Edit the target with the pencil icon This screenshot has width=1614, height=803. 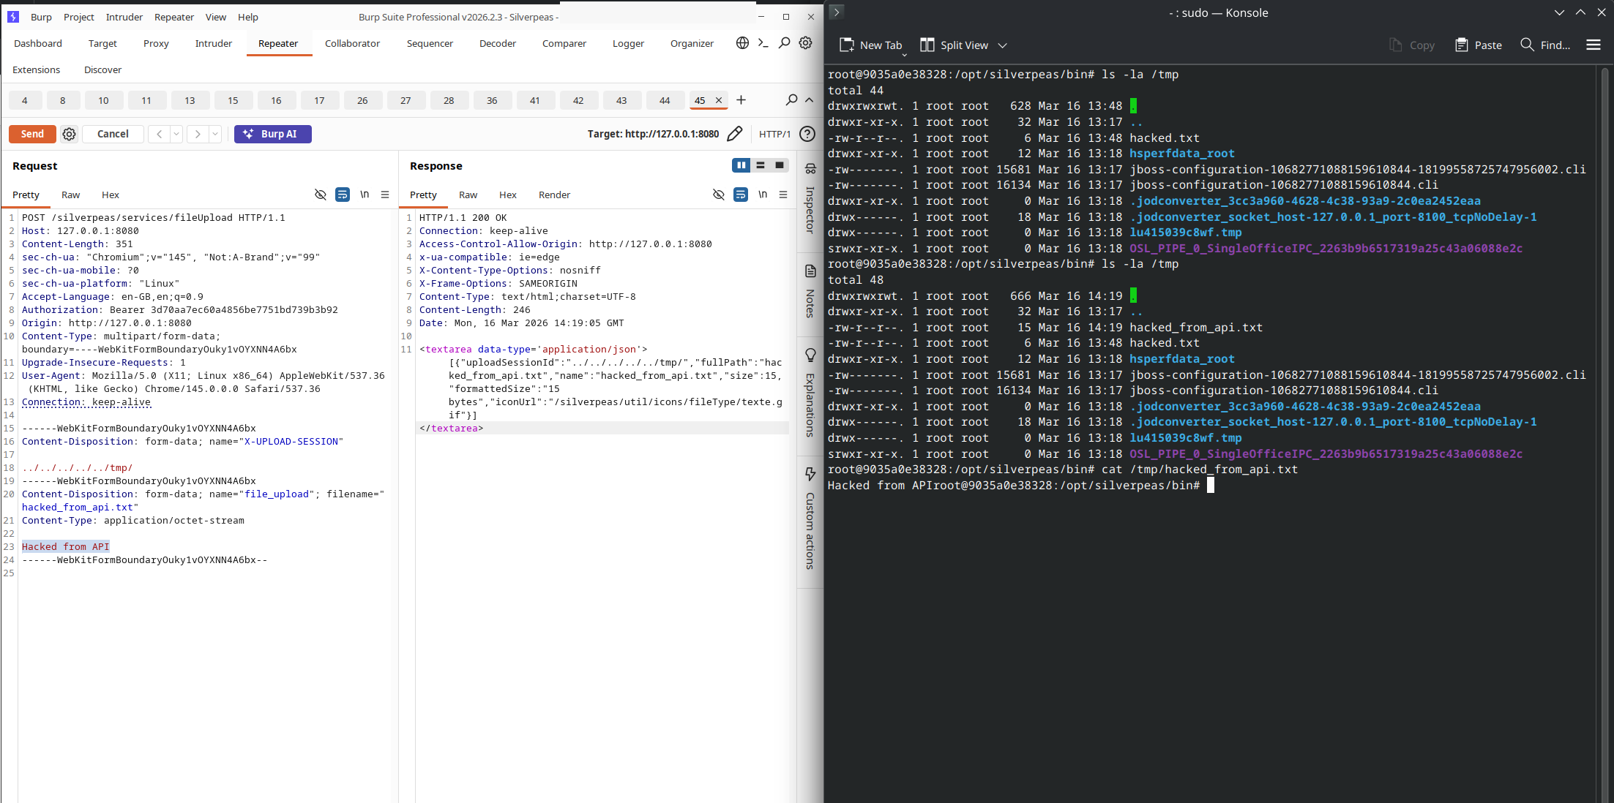coord(735,134)
